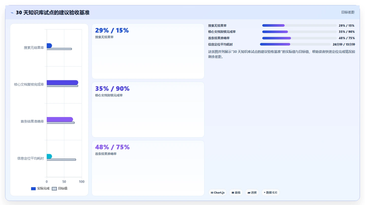365x205 pixels.
Task: Click the grey target bar for 首条结果准确率
Action: [61, 123]
